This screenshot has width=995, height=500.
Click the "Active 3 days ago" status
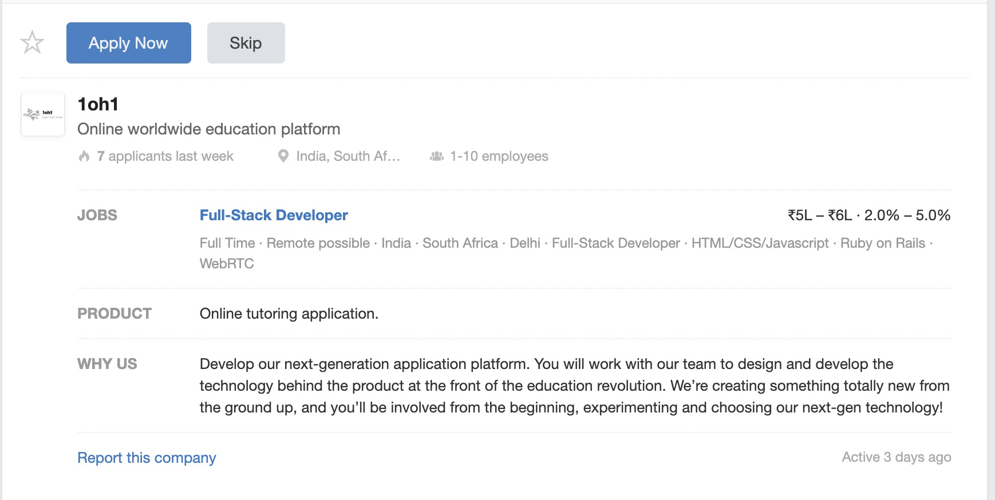(896, 457)
